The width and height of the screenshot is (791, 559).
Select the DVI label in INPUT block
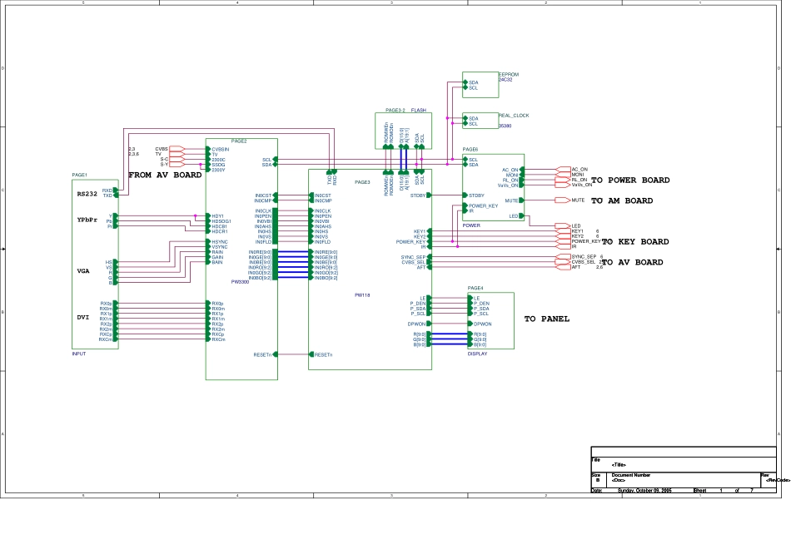click(83, 318)
